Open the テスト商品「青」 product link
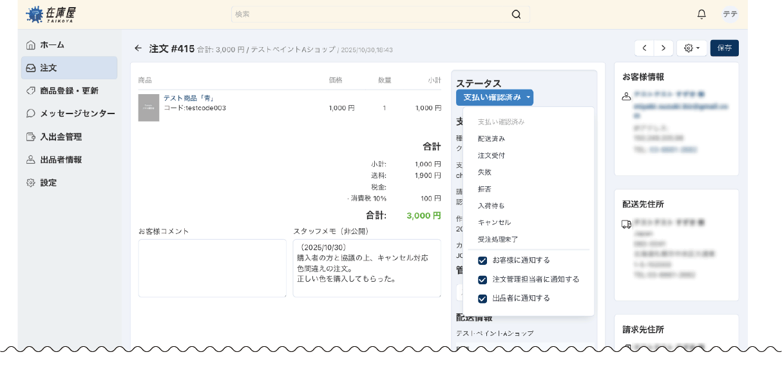The height and width of the screenshot is (381, 782). pyautogui.click(x=189, y=98)
